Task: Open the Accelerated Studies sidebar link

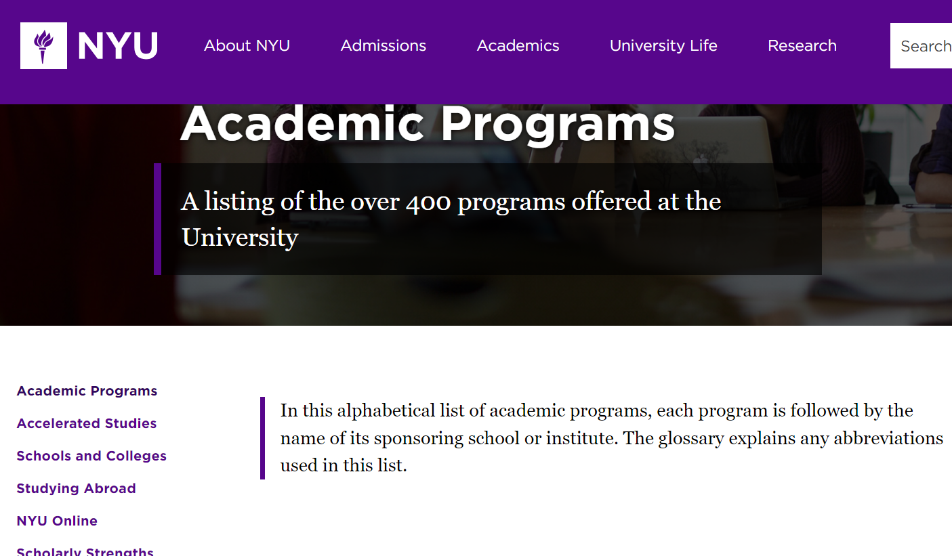Action: point(87,423)
